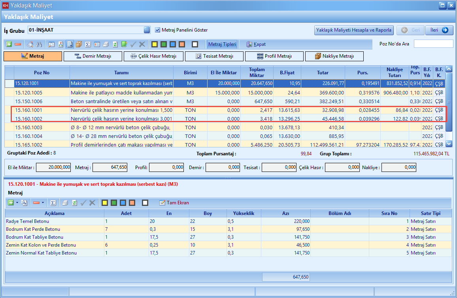Click the Poz No'da Ara search field
Viewport: 457px width, 298px height.
[433, 44]
